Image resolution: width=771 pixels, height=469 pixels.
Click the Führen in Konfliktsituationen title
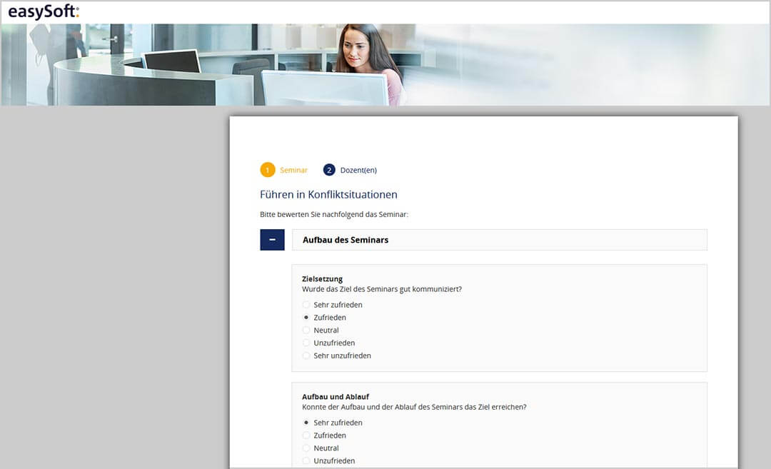tap(328, 195)
